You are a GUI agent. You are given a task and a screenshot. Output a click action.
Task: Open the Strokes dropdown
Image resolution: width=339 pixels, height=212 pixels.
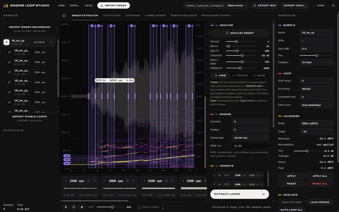250,130
